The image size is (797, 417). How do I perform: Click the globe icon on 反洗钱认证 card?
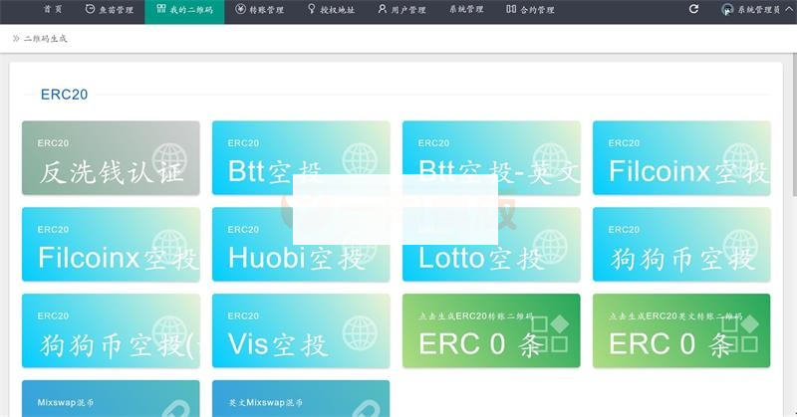point(169,161)
